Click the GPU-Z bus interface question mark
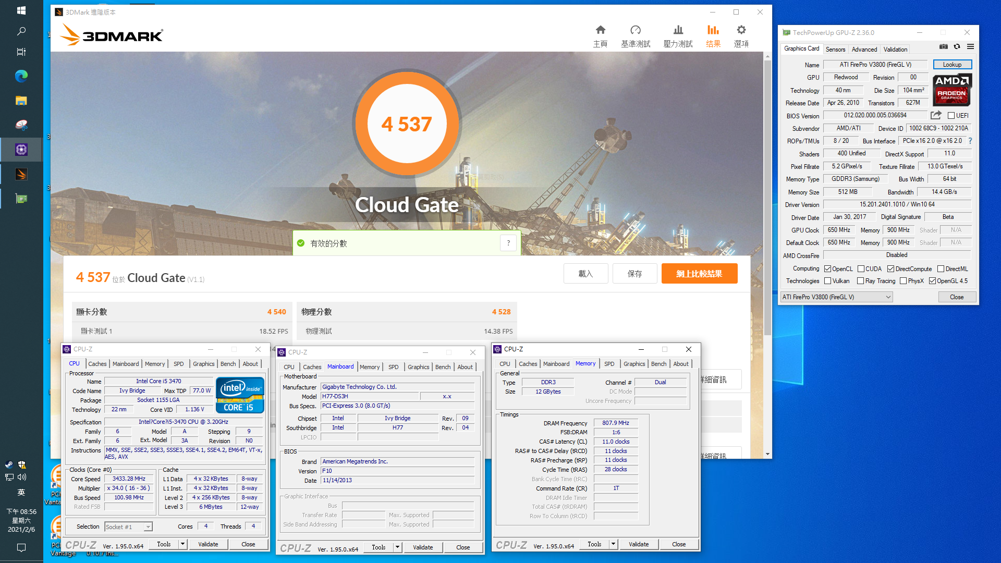Viewport: 1001px width, 563px height. click(970, 141)
